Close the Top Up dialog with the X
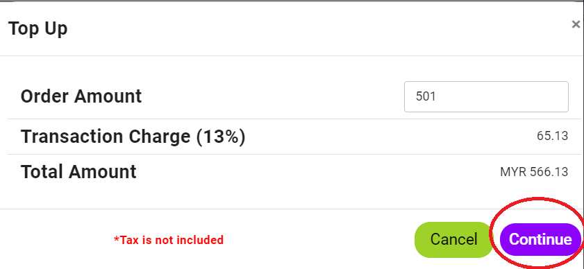Image resolution: width=584 pixels, height=269 pixels. coord(576,25)
